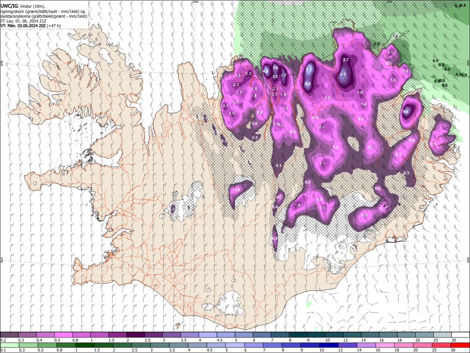
Task: Click the "3.7" snowfall value on the map
Action: (283, 75)
